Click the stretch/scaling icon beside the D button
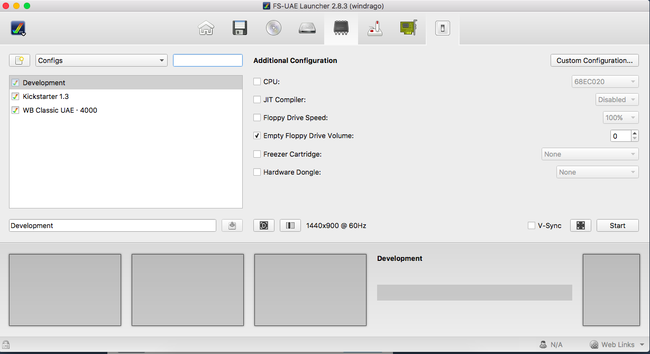Image resolution: width=650 pixels, height=354 pixels. (290, 225)
